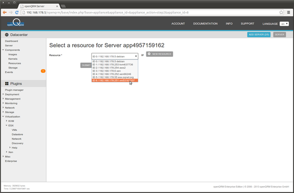Select option ID 3 / 192.168.178.6 xen
The width and height of the screenshot is (294, 193).
[x=115, y=71]
